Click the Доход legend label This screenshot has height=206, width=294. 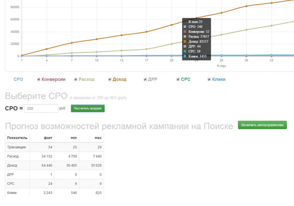click(x=119, y=79)
